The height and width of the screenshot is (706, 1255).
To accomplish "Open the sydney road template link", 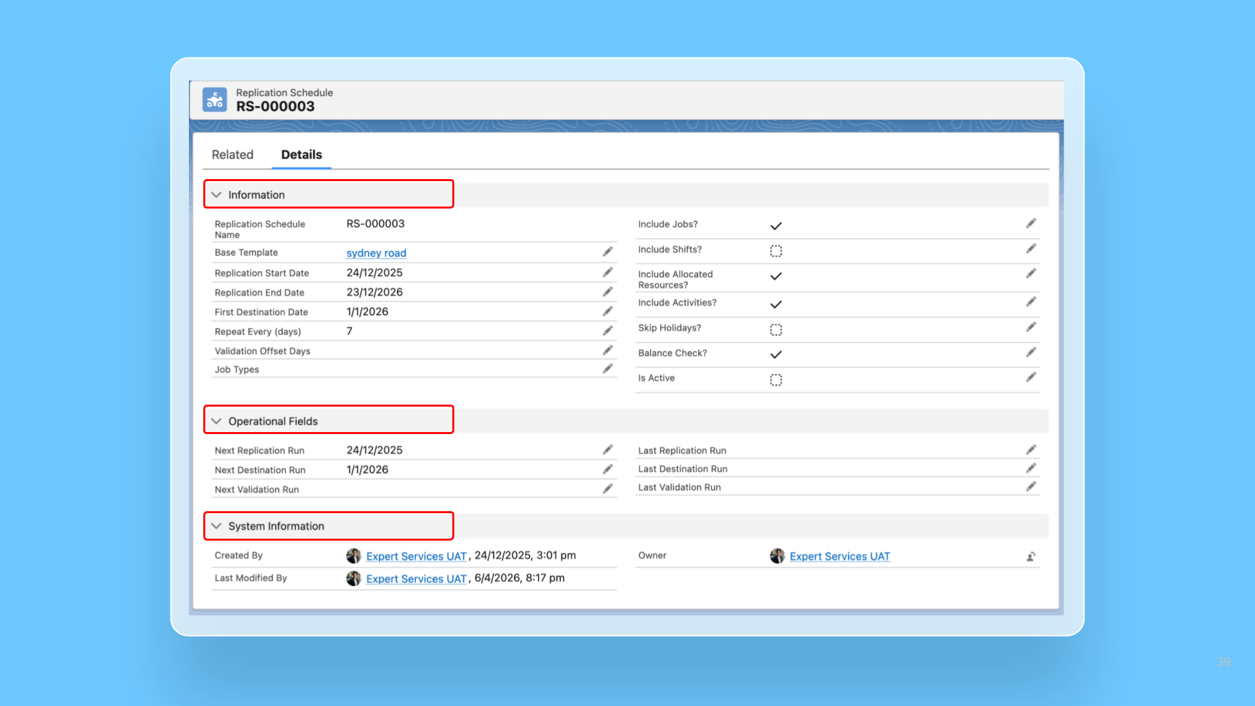I will point(376,253).
